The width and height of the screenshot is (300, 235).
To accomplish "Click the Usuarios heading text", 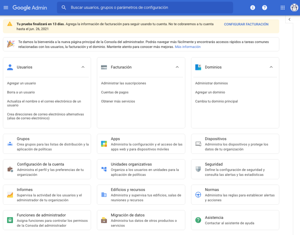I will pyautogui.click(x=25, y=67).
